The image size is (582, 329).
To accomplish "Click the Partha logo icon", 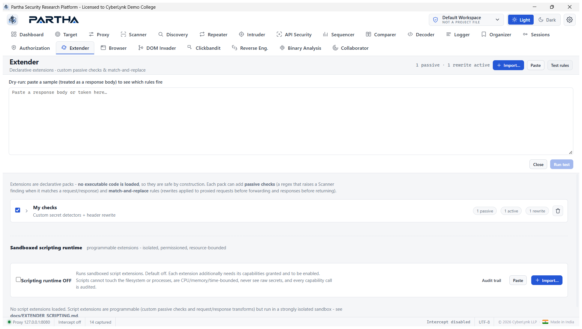I will (x=12, y=20).
